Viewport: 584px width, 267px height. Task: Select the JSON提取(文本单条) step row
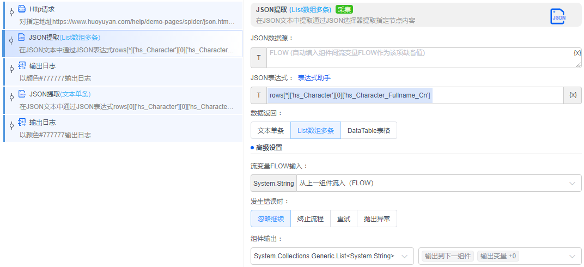click(x=123, y=100)
